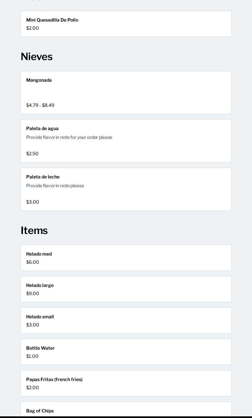This screenshot has height=418, width=252.
Task: Select the Mangonada menu item name
Action: tap(39, 80)
